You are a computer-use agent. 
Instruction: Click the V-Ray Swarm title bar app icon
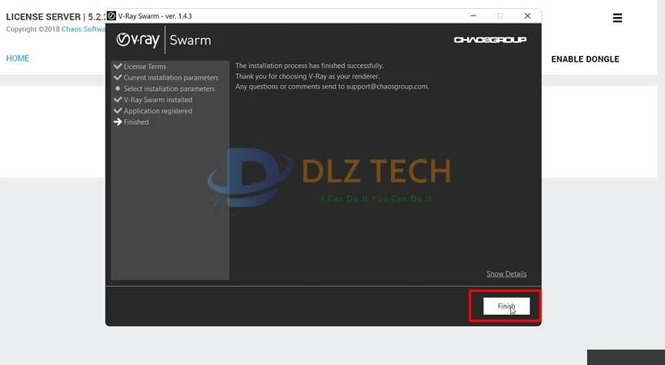click(112, 15)
